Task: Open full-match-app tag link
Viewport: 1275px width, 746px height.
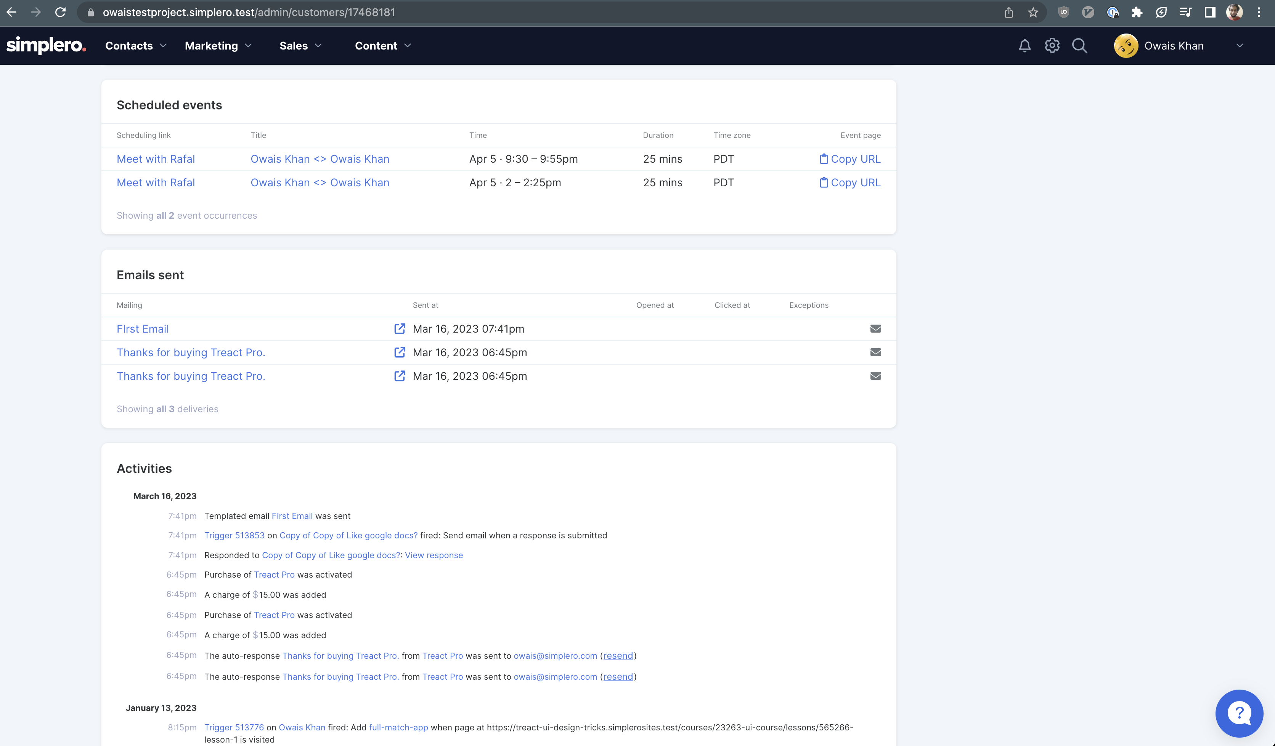Action: click(398, 727)
